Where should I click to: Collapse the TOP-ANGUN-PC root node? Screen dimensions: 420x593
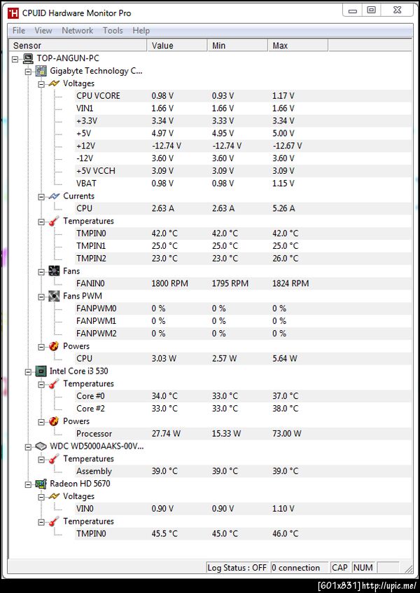click(x=15, y=59)
